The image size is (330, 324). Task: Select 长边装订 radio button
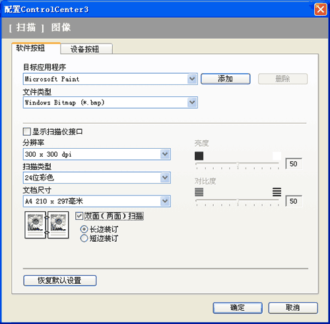tap(84, 229)
